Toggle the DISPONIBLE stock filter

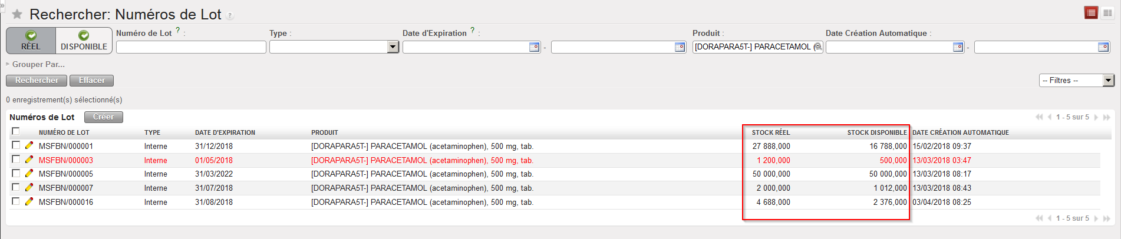click(84, 41)
